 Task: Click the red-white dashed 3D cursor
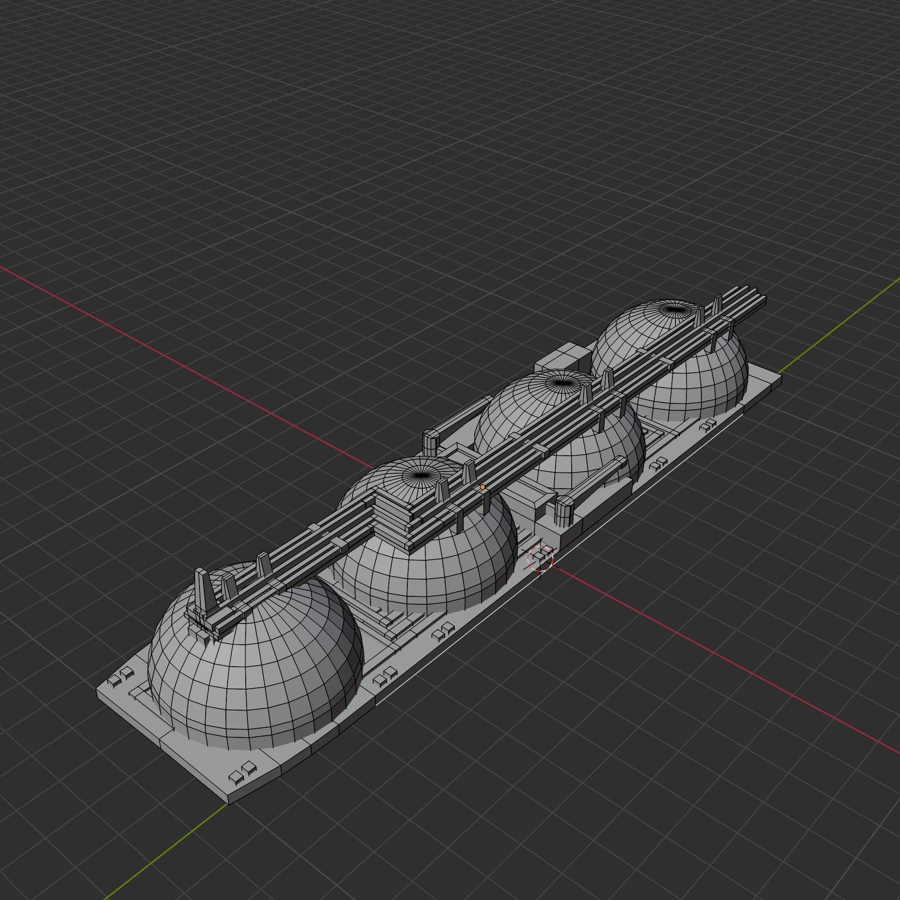coord(541,559)
